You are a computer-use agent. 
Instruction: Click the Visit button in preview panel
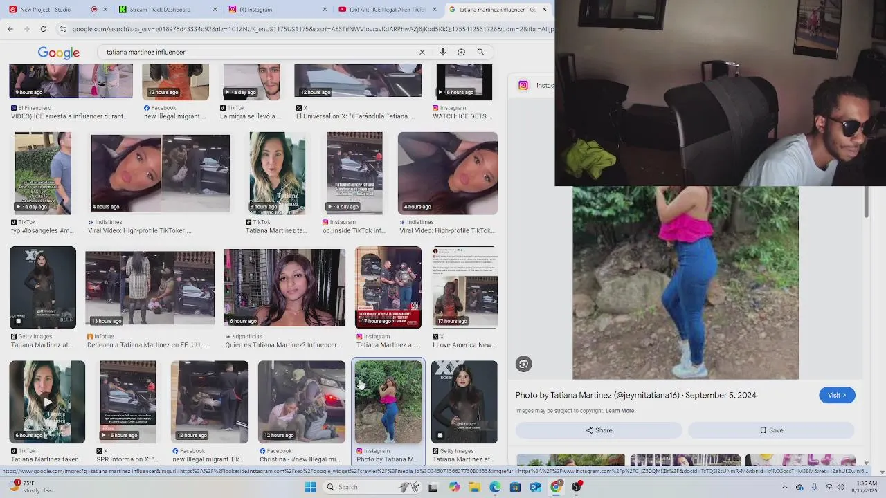click(x=837, y=395)
